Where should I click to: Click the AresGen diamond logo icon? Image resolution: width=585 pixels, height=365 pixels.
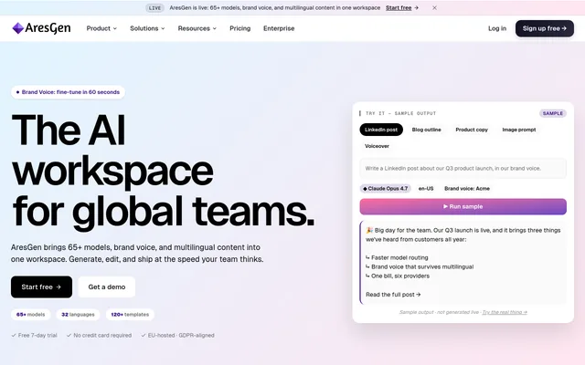pos(18,28)
